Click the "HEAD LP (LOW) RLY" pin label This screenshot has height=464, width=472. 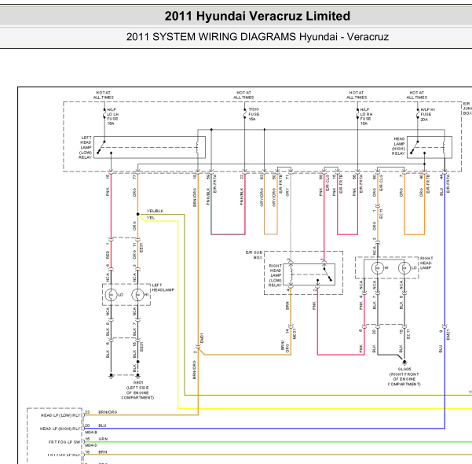[60, 415]
